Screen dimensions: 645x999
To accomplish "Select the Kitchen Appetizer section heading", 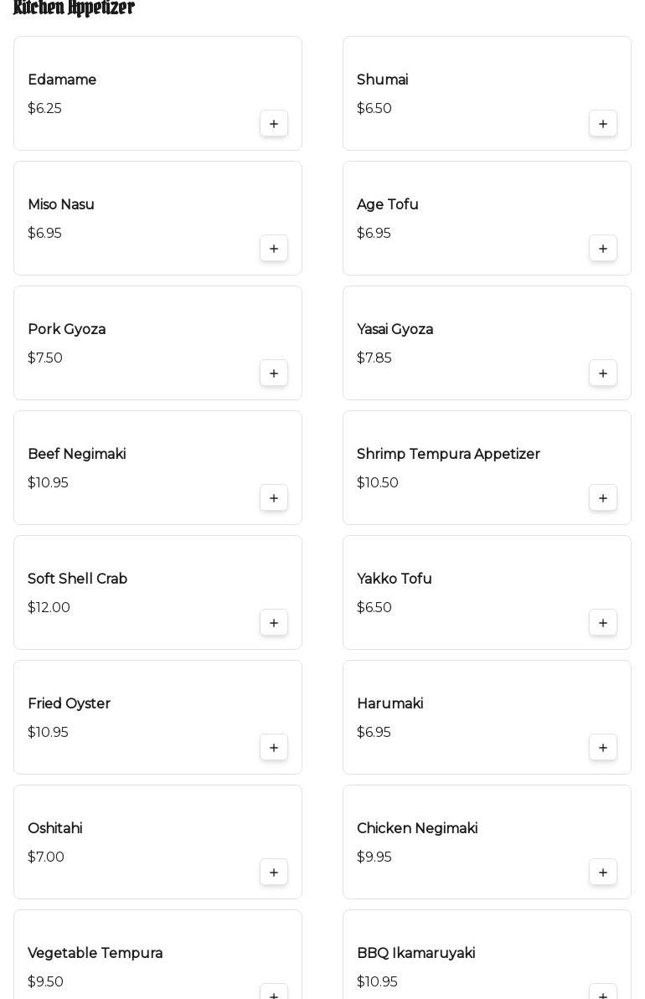I will tap(74, 8).
